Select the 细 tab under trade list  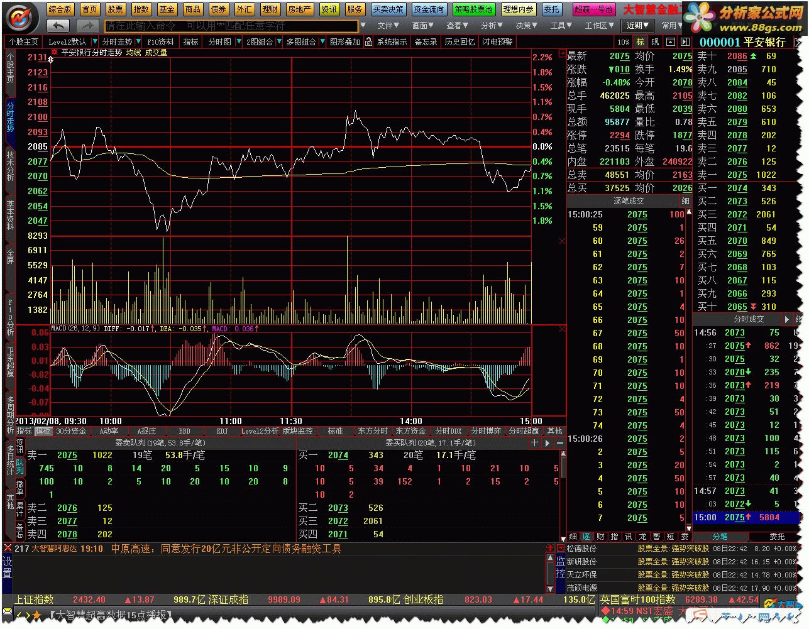(573, 537)
